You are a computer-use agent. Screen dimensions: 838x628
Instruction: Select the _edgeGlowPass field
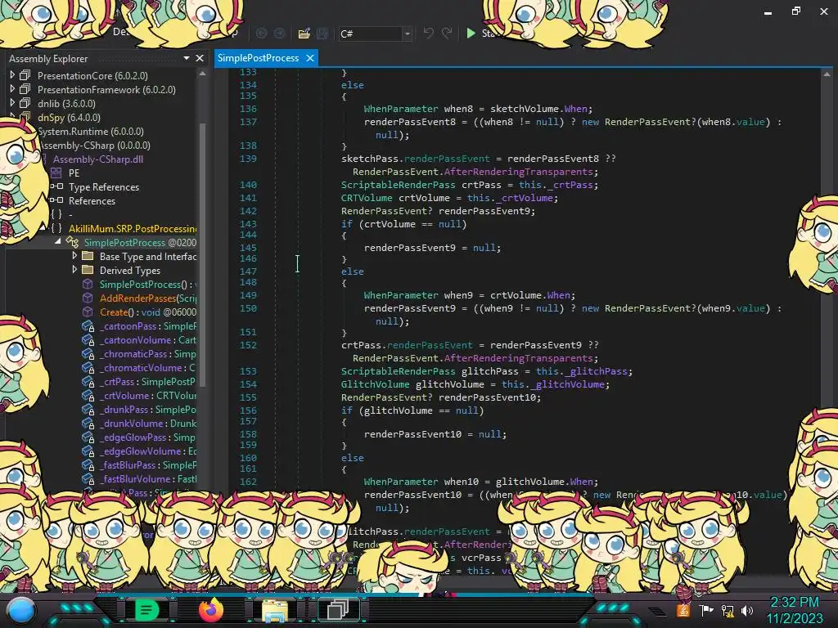click(147, 437)
